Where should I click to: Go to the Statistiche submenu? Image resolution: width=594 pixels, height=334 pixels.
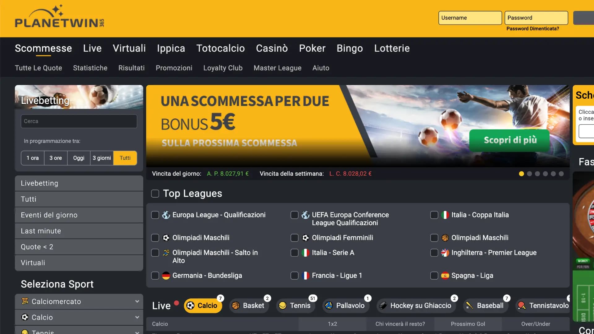(x=90, y=68)
